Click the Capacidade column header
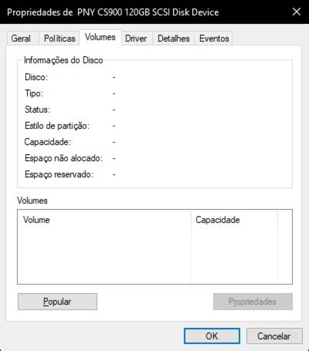309x351 pixels. click(x=234, y=219)
